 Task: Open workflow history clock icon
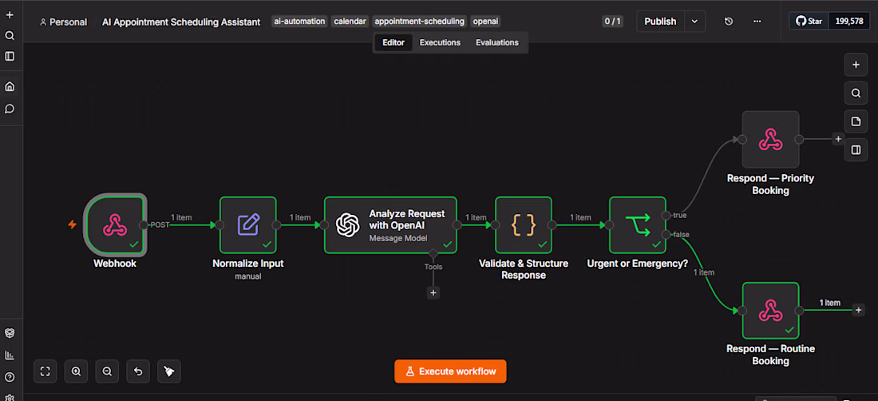(x=729, y=22)
